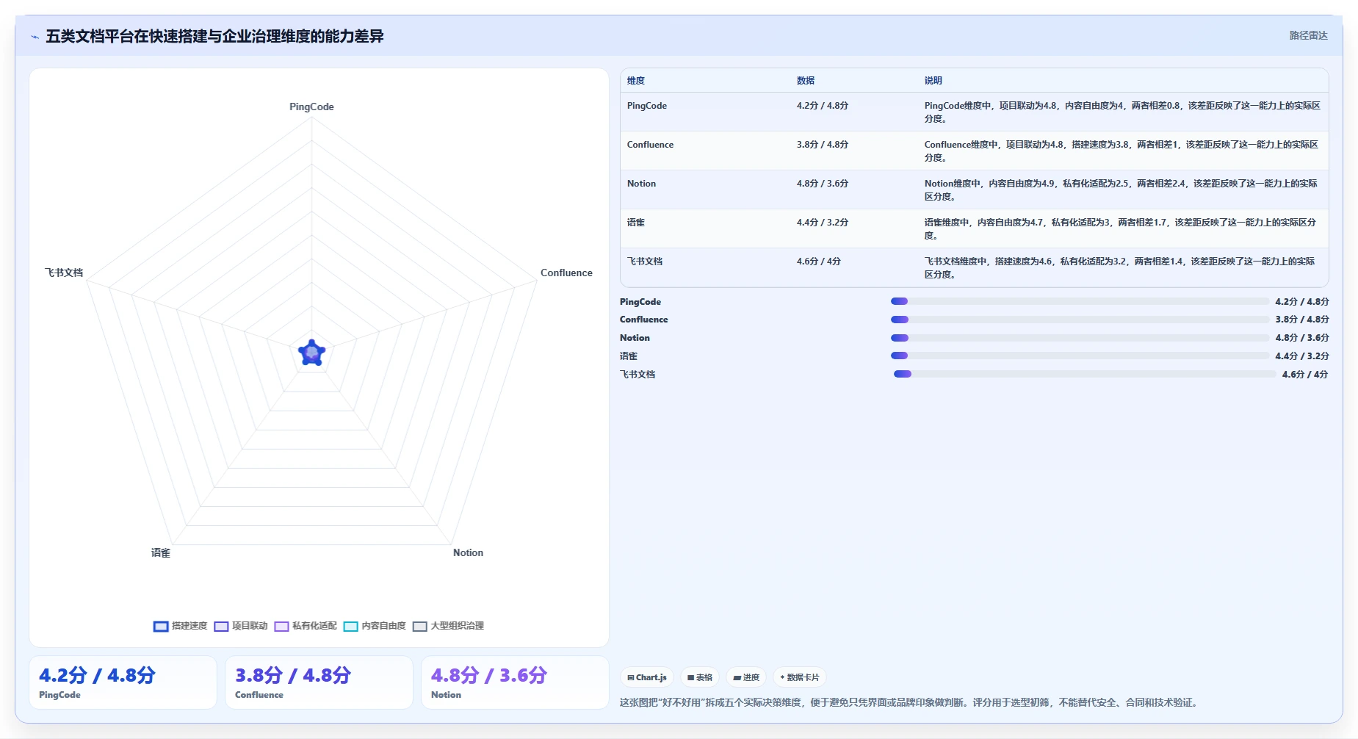Click the 说明 column header
This screenshot has width=1358, height=739.
coord(933,81)
